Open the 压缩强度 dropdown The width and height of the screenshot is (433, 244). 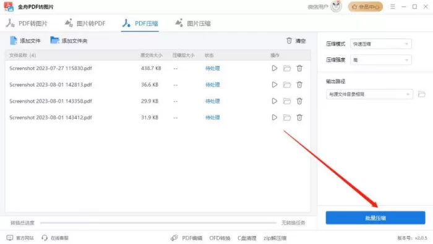pyautogui.click(x=381, y=60)
